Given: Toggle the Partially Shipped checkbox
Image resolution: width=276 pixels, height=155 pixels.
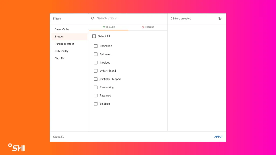Looking at the screenshot, I should 96,79.
